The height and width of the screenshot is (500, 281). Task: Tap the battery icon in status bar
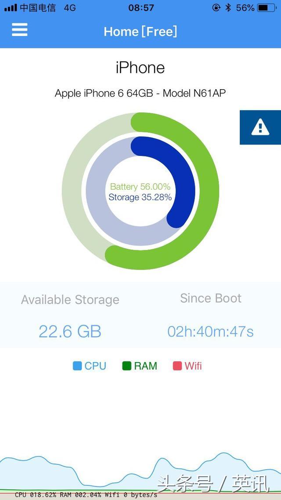tap(267, 8)
